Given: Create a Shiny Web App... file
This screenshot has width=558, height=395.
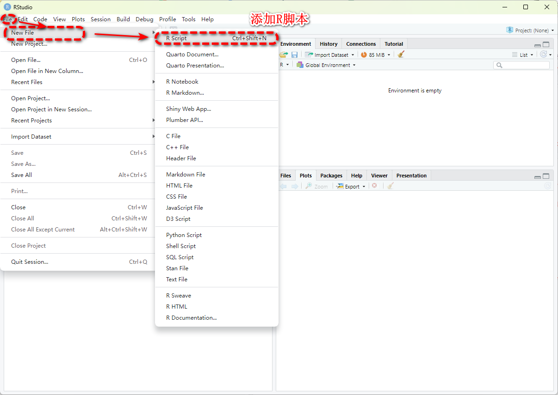Looking at the screenshot, I should click(217, 109).
